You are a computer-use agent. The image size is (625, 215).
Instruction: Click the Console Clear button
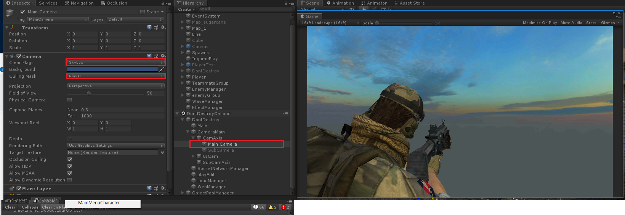pyautogui.click(x=10, y=207)
